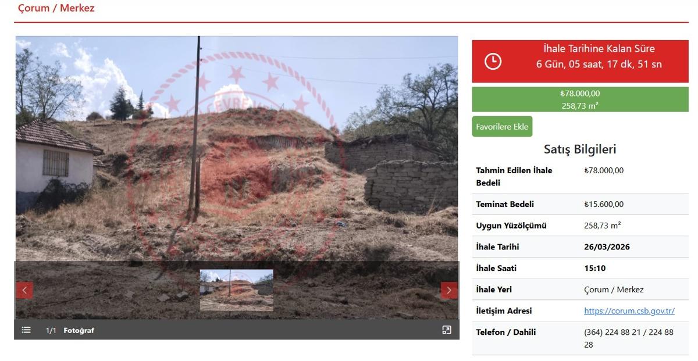698x361 pixels.
Task: Advance to the next photo with the right arrow
Action: 448,290
